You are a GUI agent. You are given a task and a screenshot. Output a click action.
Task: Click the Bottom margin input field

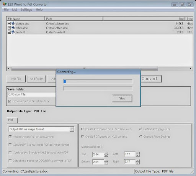click(98, 162)
